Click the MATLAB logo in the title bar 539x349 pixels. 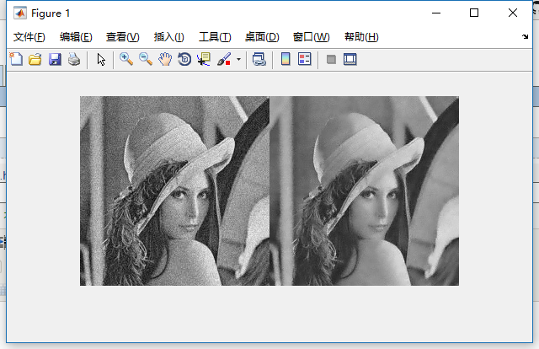(x=20, y=13)
